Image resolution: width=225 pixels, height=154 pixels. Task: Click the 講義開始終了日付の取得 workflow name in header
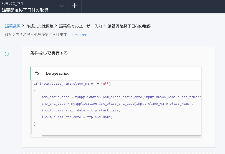[x=25, y=10]
